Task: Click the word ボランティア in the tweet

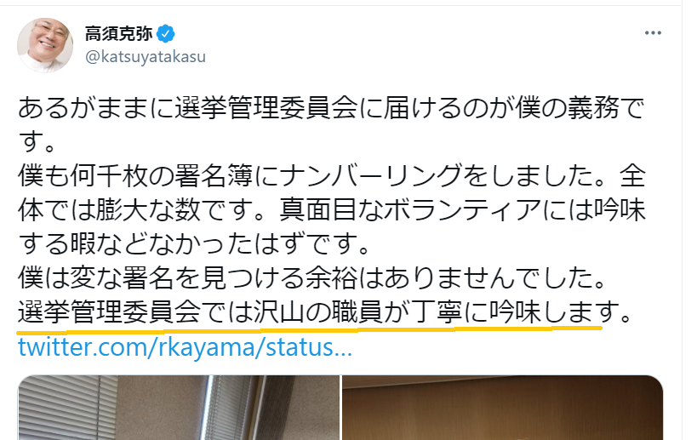Action: [462, 209]
